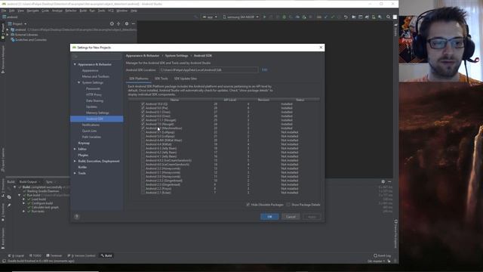Hide the Build panel with its minus icon
The width and height of the screenshot is (483, 272).
pyautogui.click(x=389, y=181)
